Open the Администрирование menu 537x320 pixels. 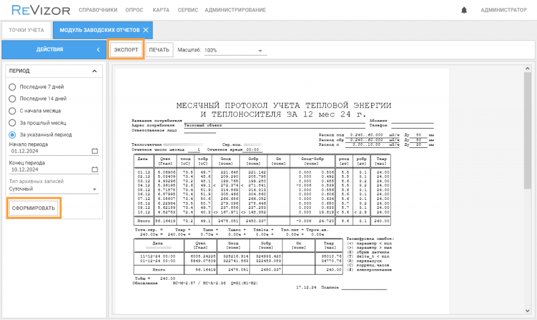pos(235,10)
